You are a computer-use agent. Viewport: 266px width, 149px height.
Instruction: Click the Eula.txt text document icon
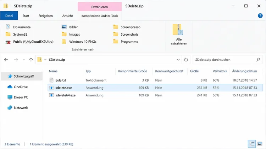51,80
